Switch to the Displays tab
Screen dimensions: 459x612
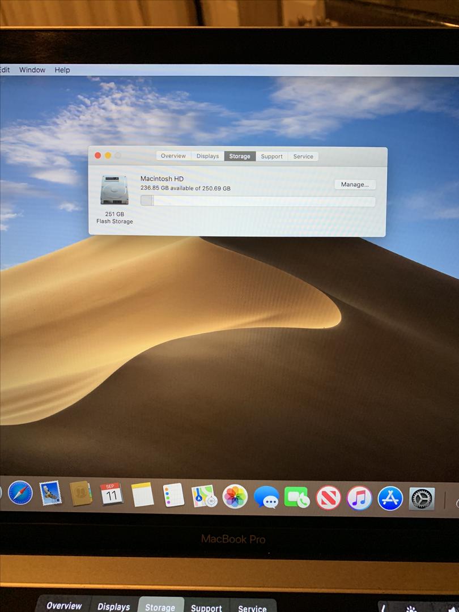207,156
